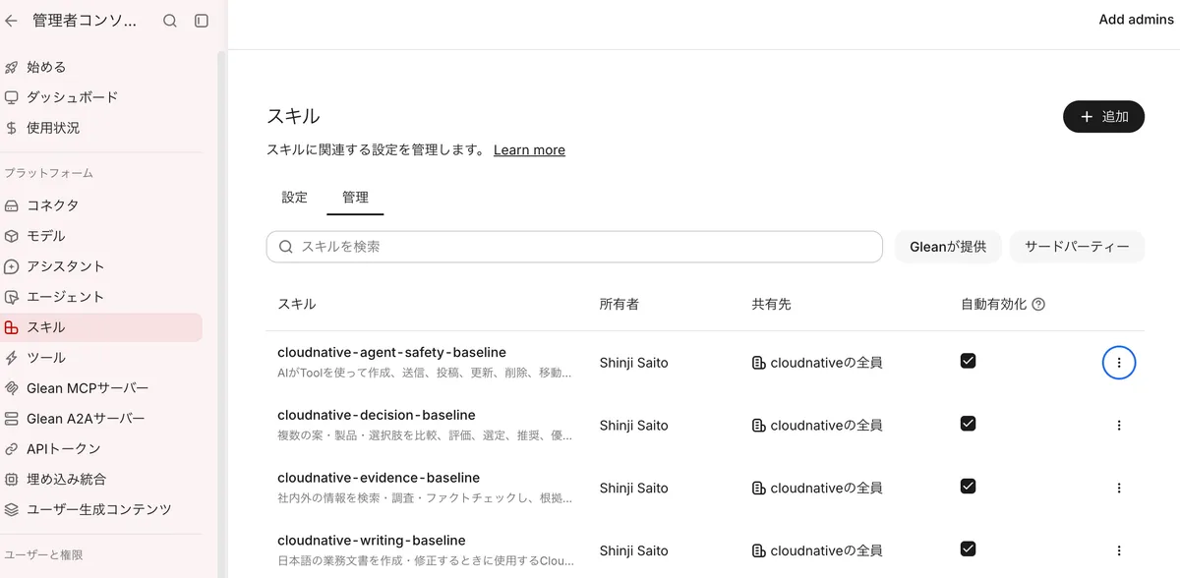Click the chat icon beside アシスタント

point(12,266)
